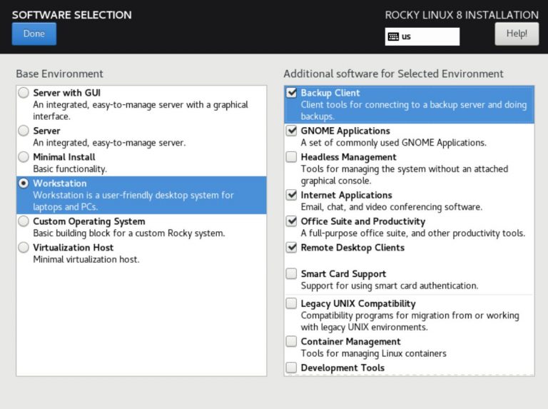Open the Help! dialog

pyautogui.click(x=517, y=34)
